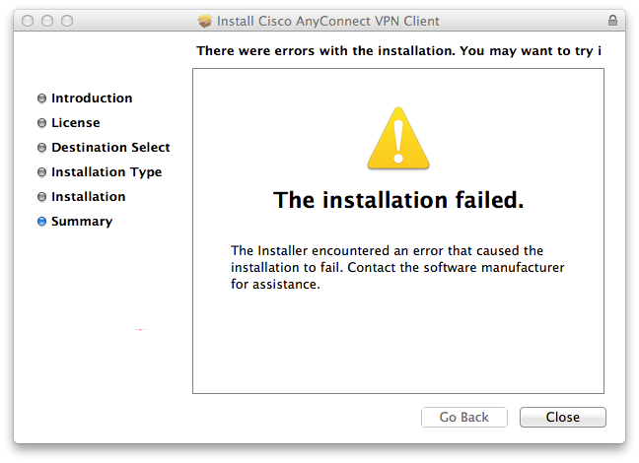Click the Close button
The width and height of the screenshot is (639, 463).
click(x=563, y=417)
